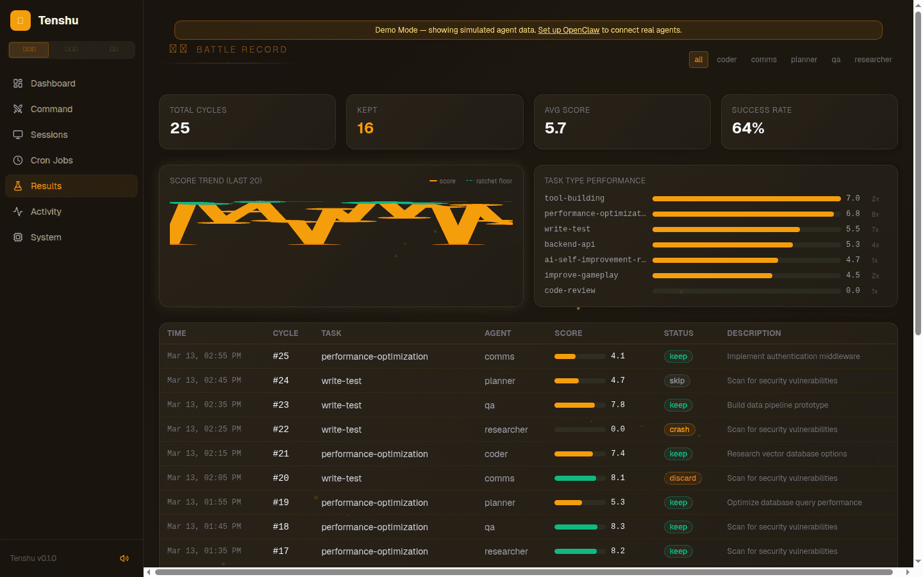Switch to the middle mode segment under Tenshu

tap(71, 49)
